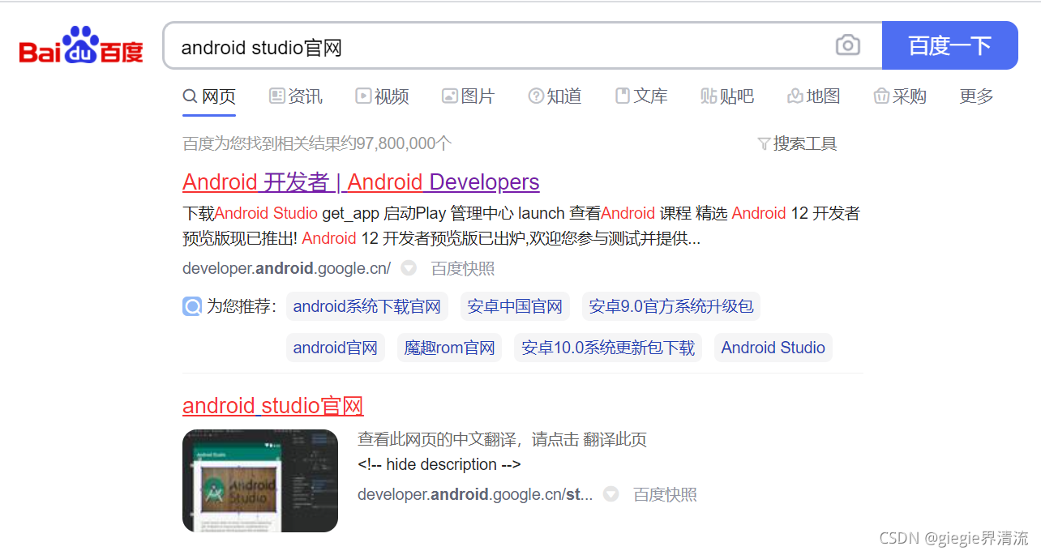
Task: Click the 资讯 news icon
Action: [277, 96]
